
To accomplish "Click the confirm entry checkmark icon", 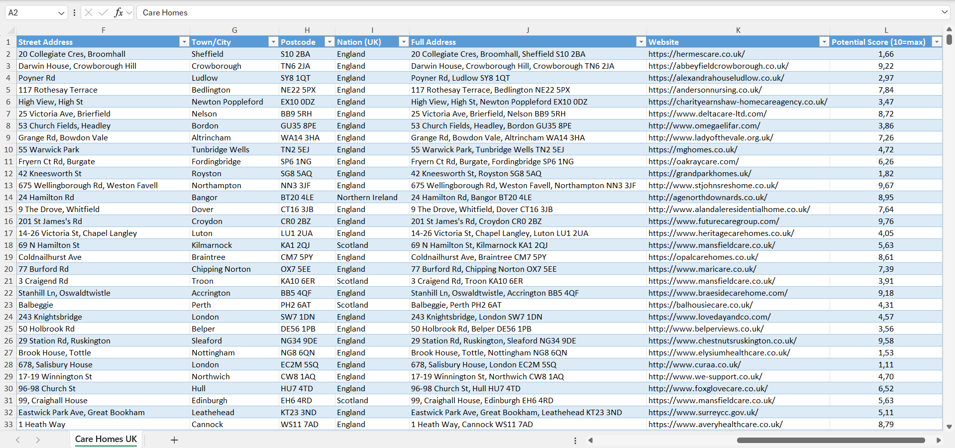I will pyautogui.click(x=104, y=12).
